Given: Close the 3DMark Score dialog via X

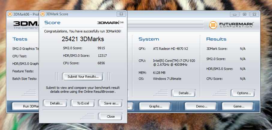Looking at the screenshot, I should click(x=121, y=14).
